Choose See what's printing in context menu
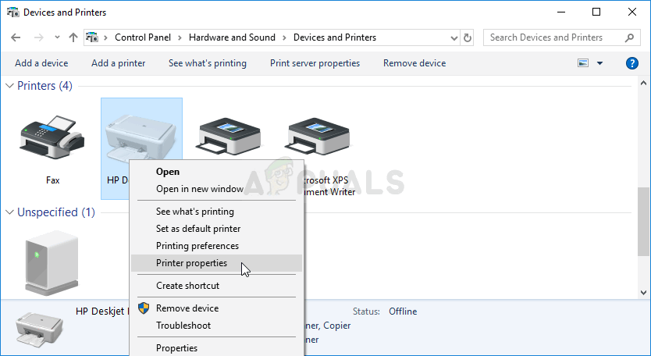651x356 pixels. (216, 212)
